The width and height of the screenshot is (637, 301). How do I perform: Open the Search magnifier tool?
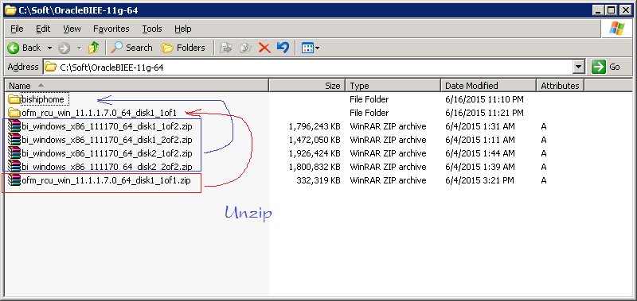(x=131, y=48)
